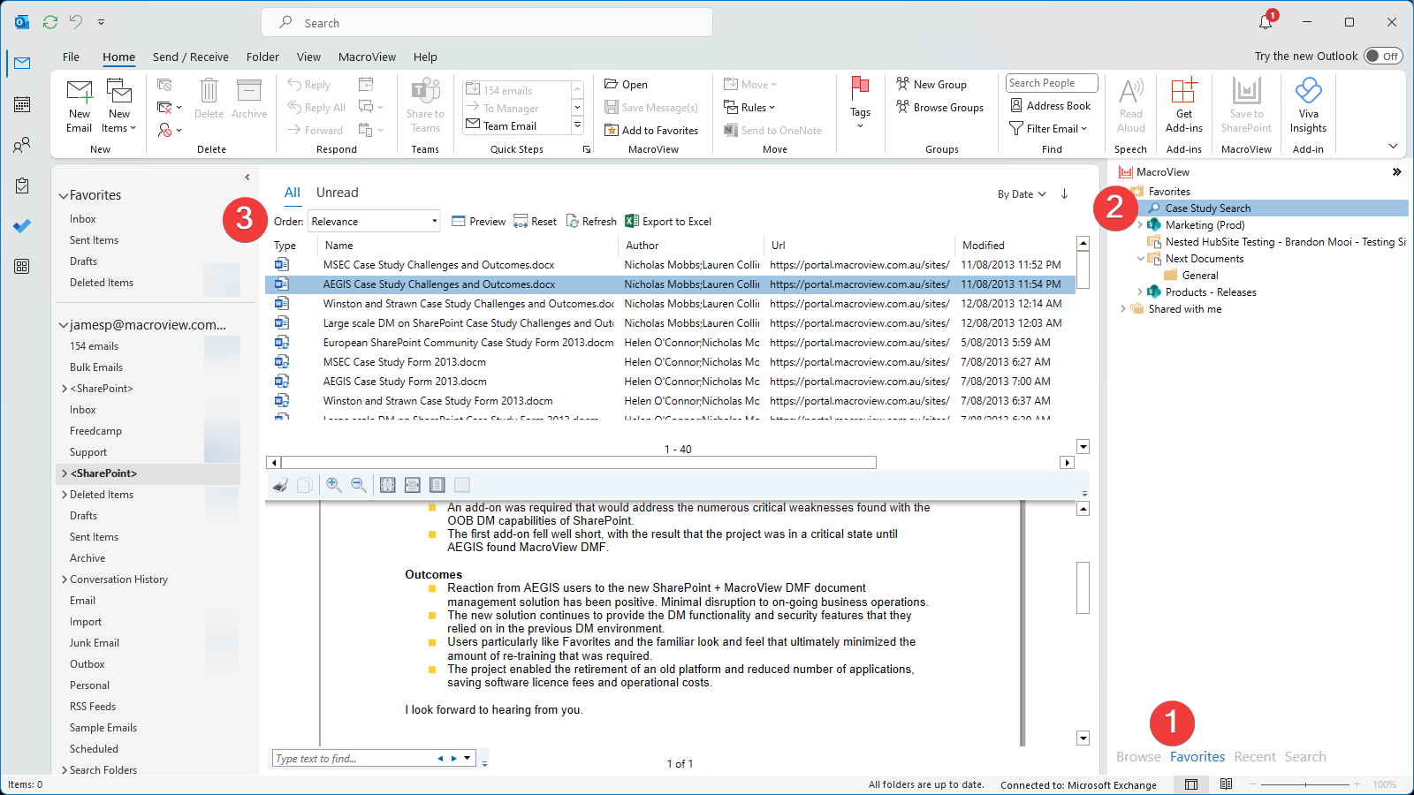Click the Read Aloud speech icon
Viewport: 1414px width, 795px height.
coord(1131,106)
